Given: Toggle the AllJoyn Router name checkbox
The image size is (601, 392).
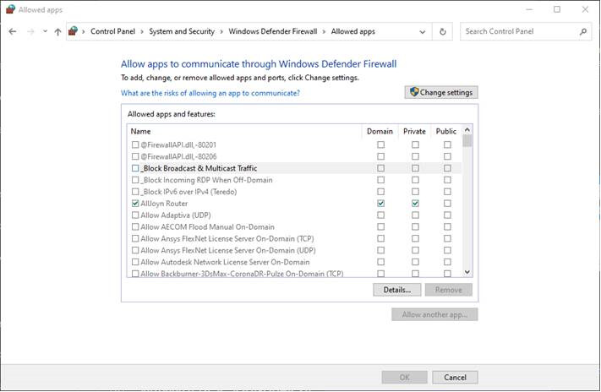Looking at the screenshot, I should [x=135, y=204].
